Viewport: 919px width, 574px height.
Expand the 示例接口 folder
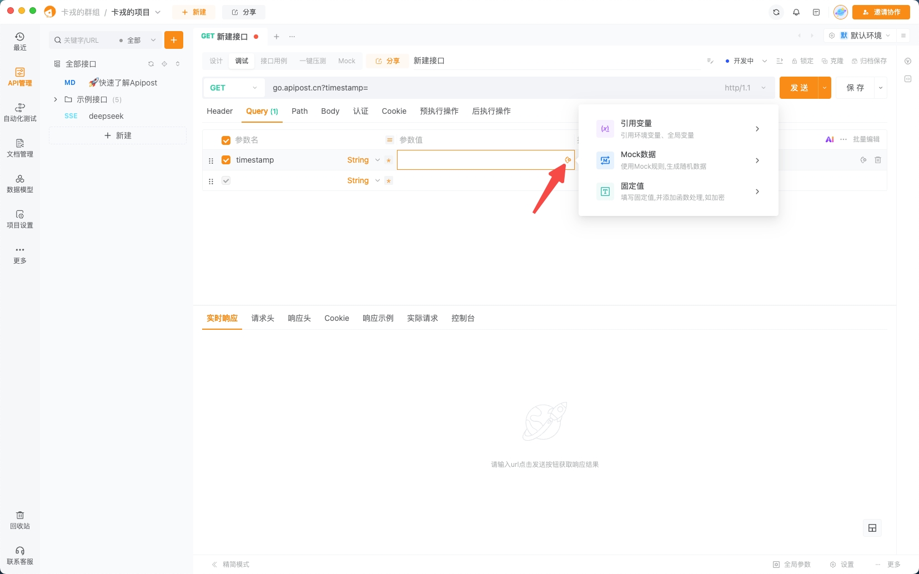pos(56,99)
